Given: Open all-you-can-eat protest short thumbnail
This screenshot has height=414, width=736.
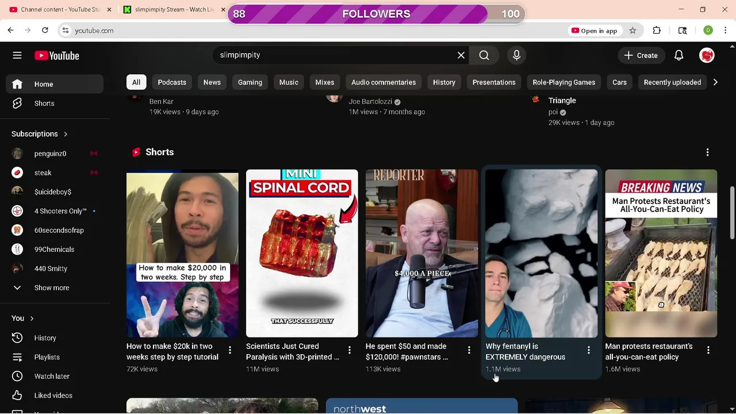Looking at the screenshot, I should point(661,253).
